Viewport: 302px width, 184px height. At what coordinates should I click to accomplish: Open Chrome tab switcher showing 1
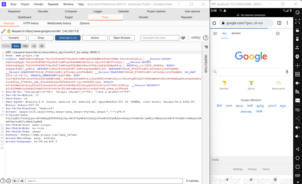[279, 23]
